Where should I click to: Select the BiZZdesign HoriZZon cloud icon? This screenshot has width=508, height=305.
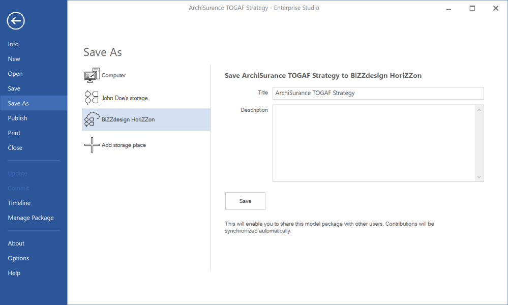coord(92,119)
